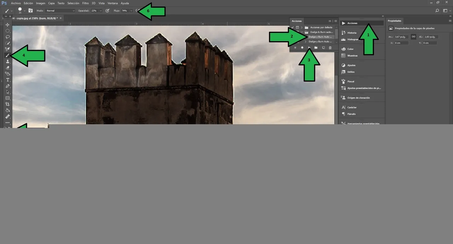Click the Stop action button
This screenshot has height=244, width=453.
click(x=295, y=48)
